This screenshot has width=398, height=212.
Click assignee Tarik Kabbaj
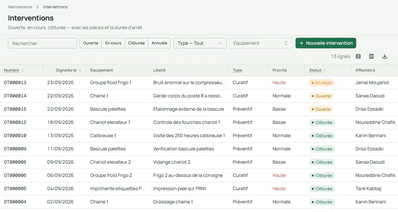click(368, 188)
